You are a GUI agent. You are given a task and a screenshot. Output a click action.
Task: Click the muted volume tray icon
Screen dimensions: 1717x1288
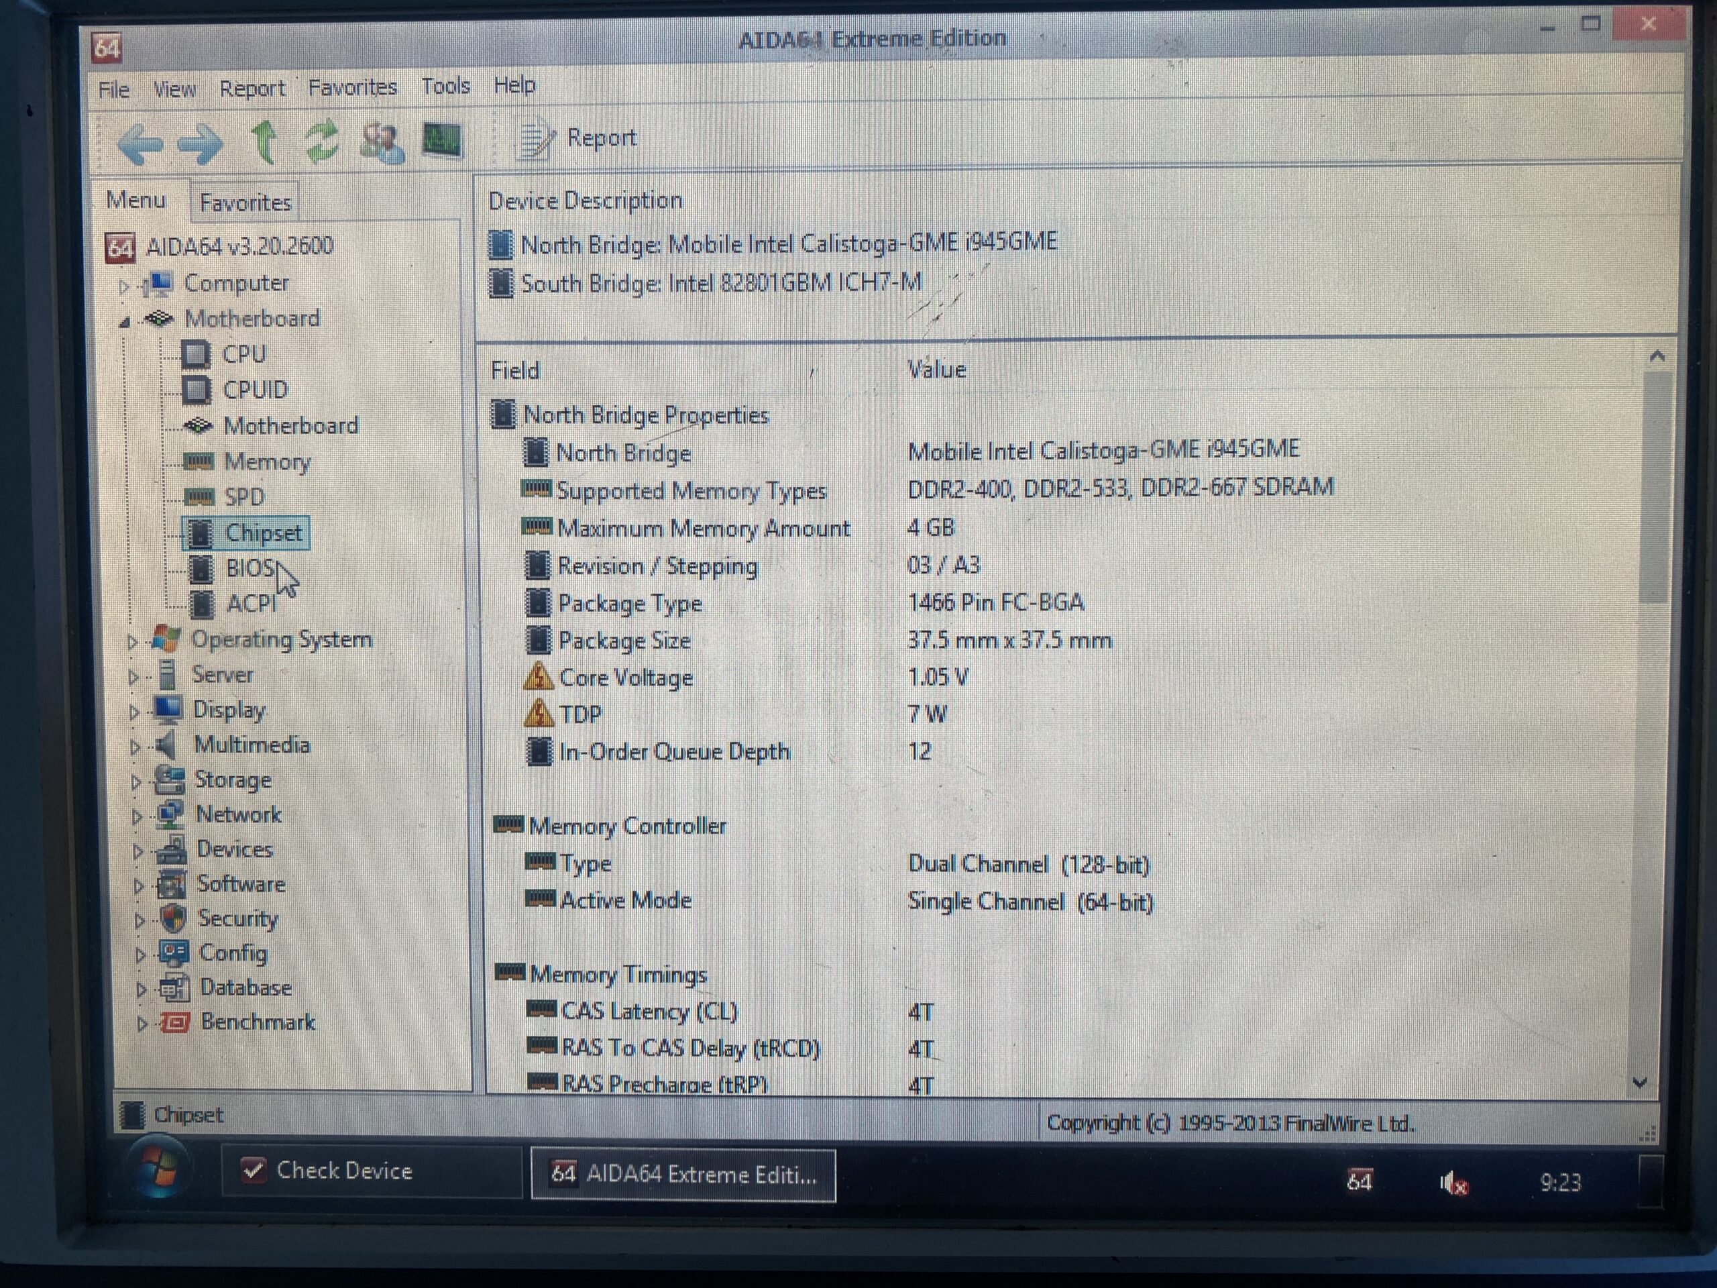coord(1453,1183)
